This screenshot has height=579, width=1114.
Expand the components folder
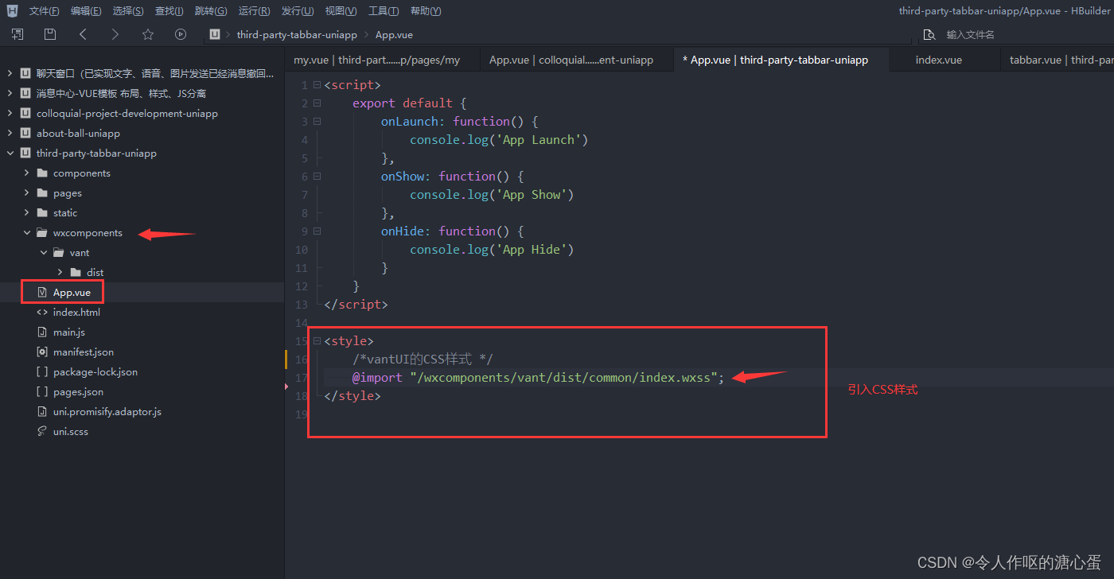pyautogui.click(x=26, y=173)
